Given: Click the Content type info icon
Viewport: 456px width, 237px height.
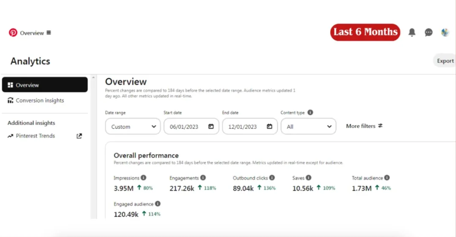Looking at the screenshot, I should pos(310,113).
